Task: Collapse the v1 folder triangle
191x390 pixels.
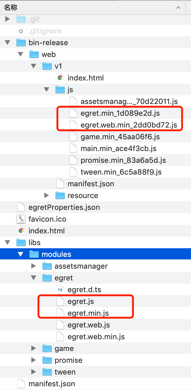Action: pos(34,66)
